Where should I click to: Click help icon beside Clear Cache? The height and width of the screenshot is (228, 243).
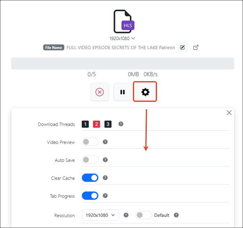[105, 178]
